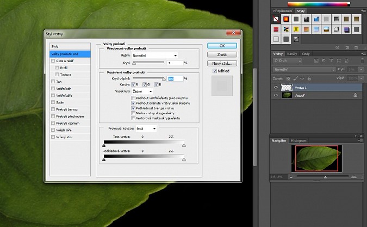Open the Režim blend mode dropdown
Viewport: 367px width, 227px height.
click(155, 56)
